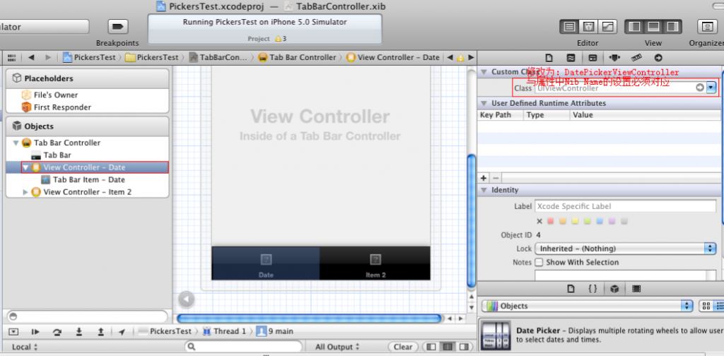Select PickersTest project in jump bar
The image size is (724, 356).
(89, 58)
